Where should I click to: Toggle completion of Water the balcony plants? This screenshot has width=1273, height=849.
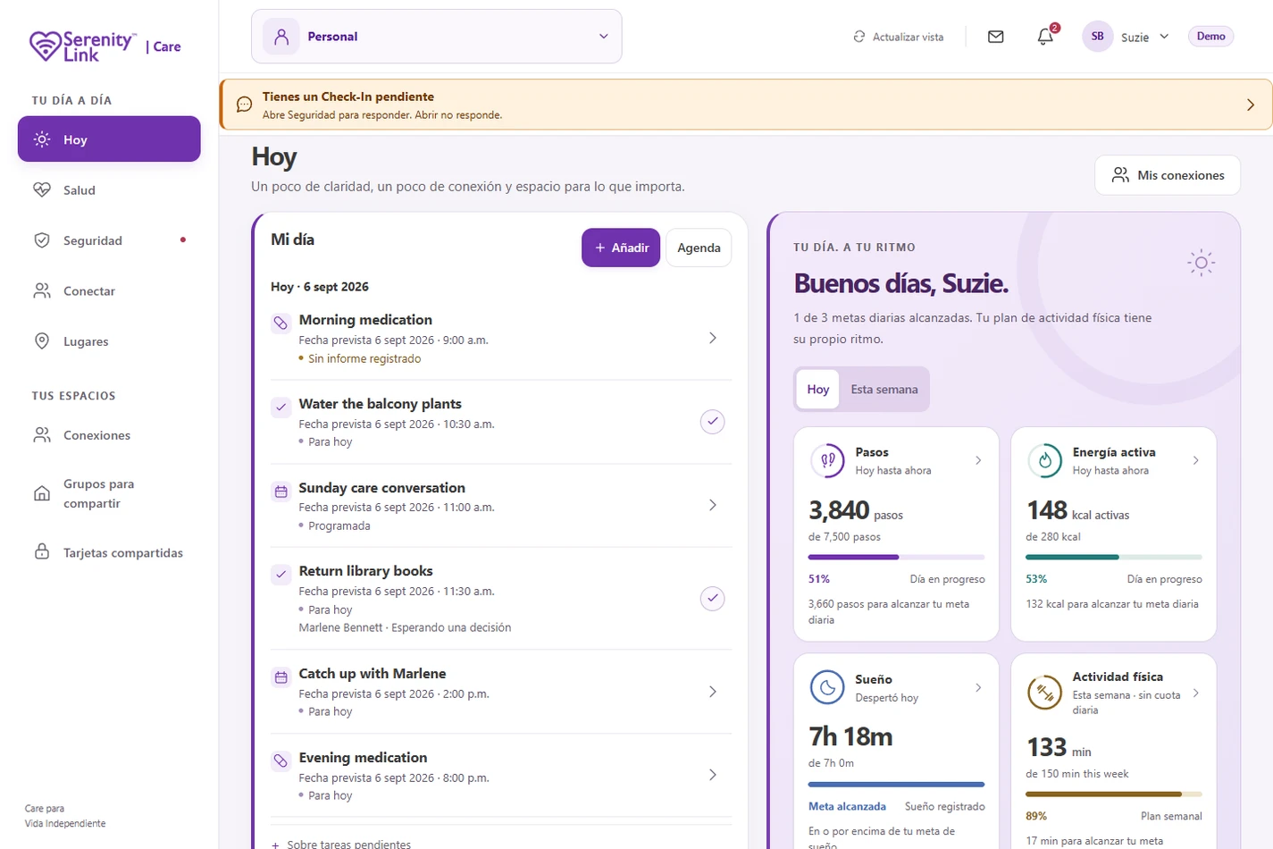[x=712, y=422]
